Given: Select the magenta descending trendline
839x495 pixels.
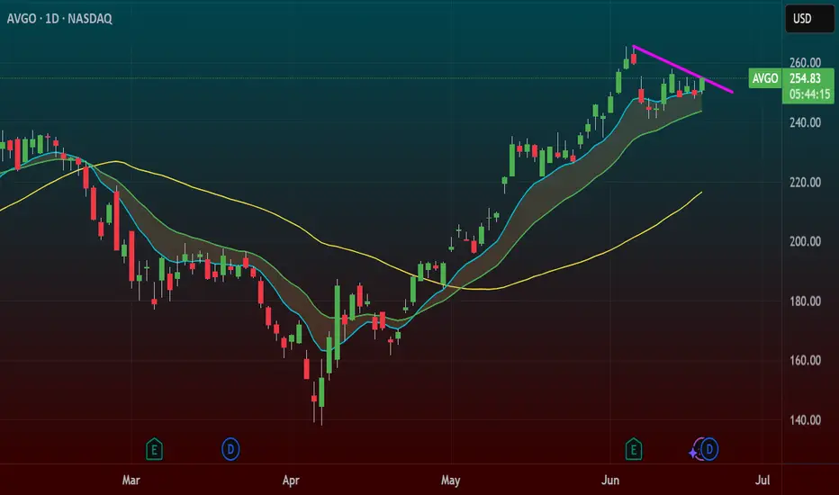Looking at the screenshot, I should pos(682,69).
